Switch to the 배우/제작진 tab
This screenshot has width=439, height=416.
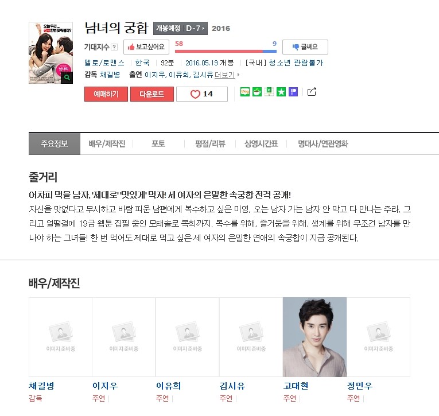(107, 144)
